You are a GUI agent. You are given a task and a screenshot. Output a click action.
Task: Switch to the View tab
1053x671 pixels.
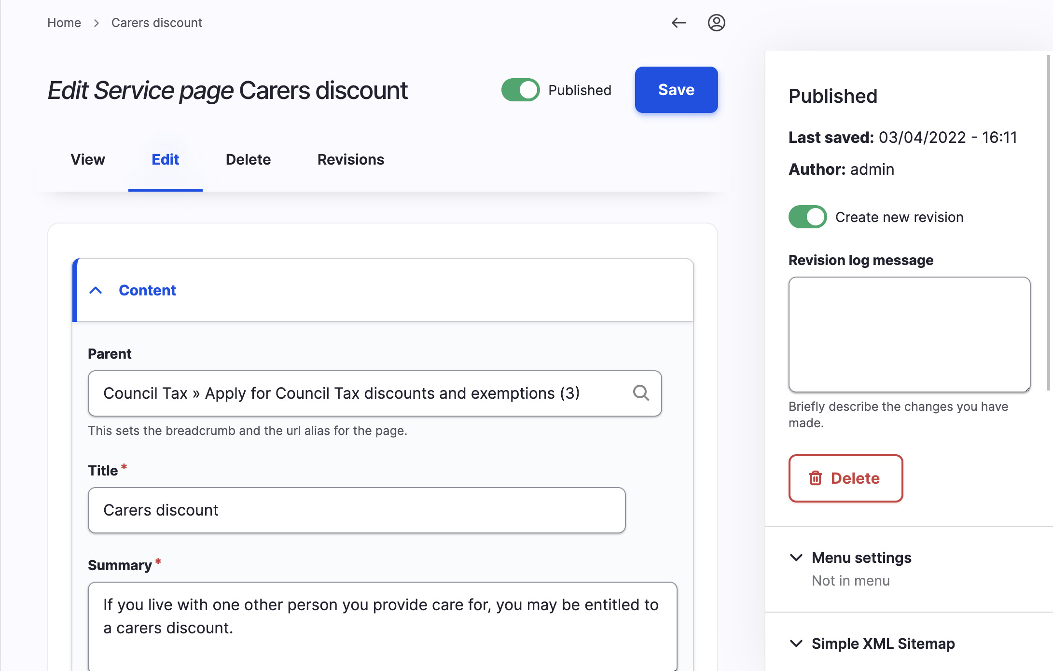point(88,159)
